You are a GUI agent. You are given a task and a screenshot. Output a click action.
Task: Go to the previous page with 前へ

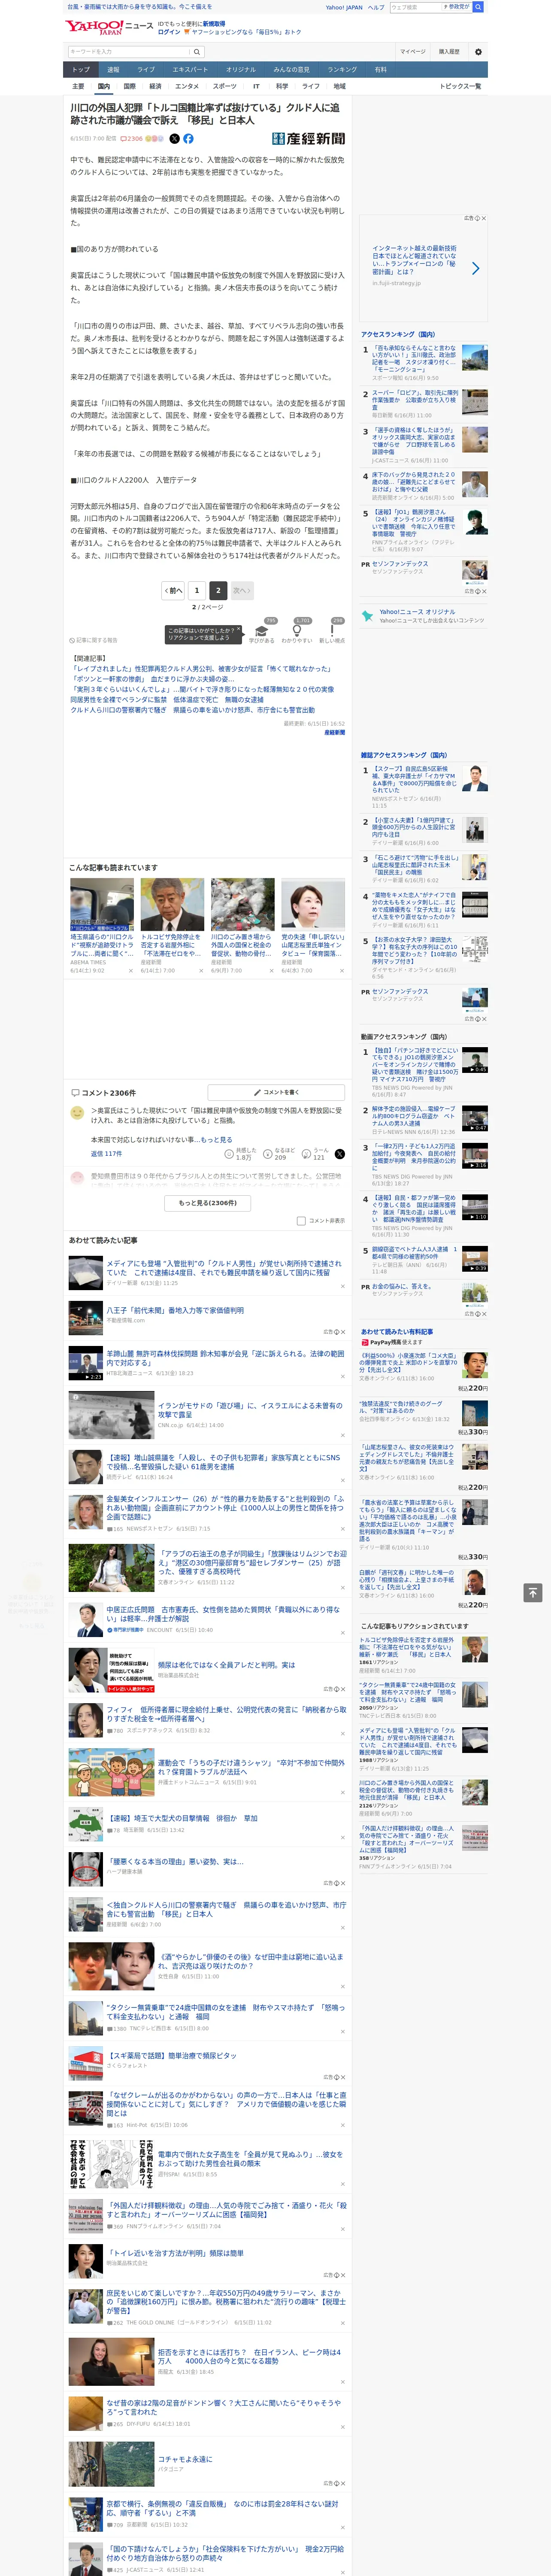tap(173, 591)
